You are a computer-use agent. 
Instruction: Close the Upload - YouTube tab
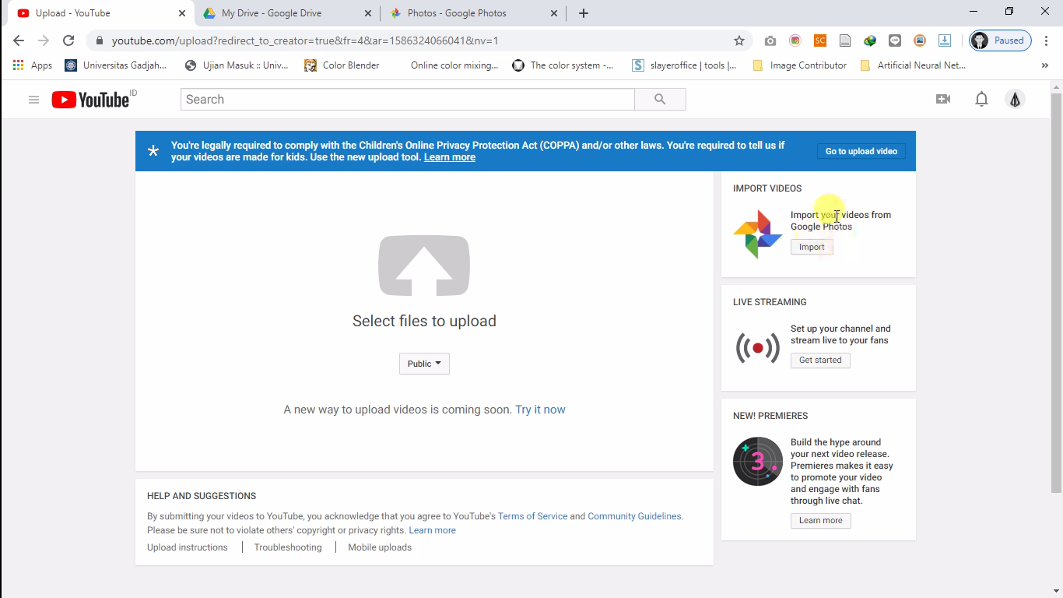point(181,13)
